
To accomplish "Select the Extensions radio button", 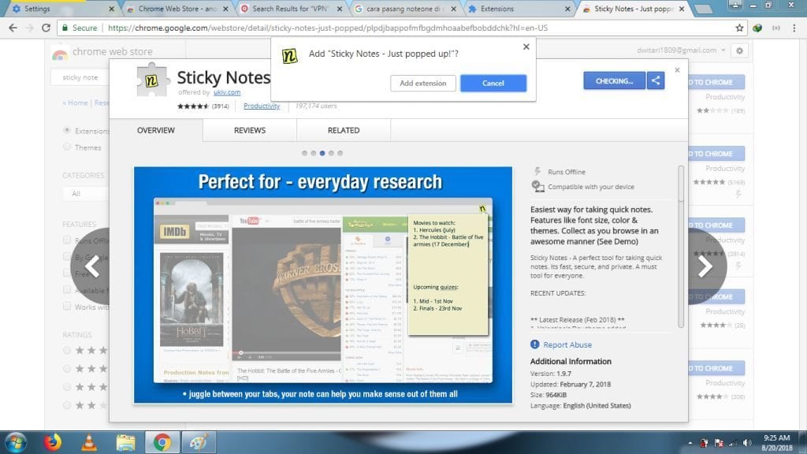I will coord(67,131).
